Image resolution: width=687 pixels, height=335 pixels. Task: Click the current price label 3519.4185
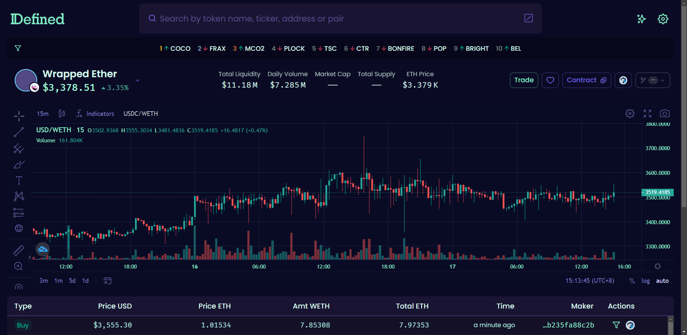[x=657, y=192]
